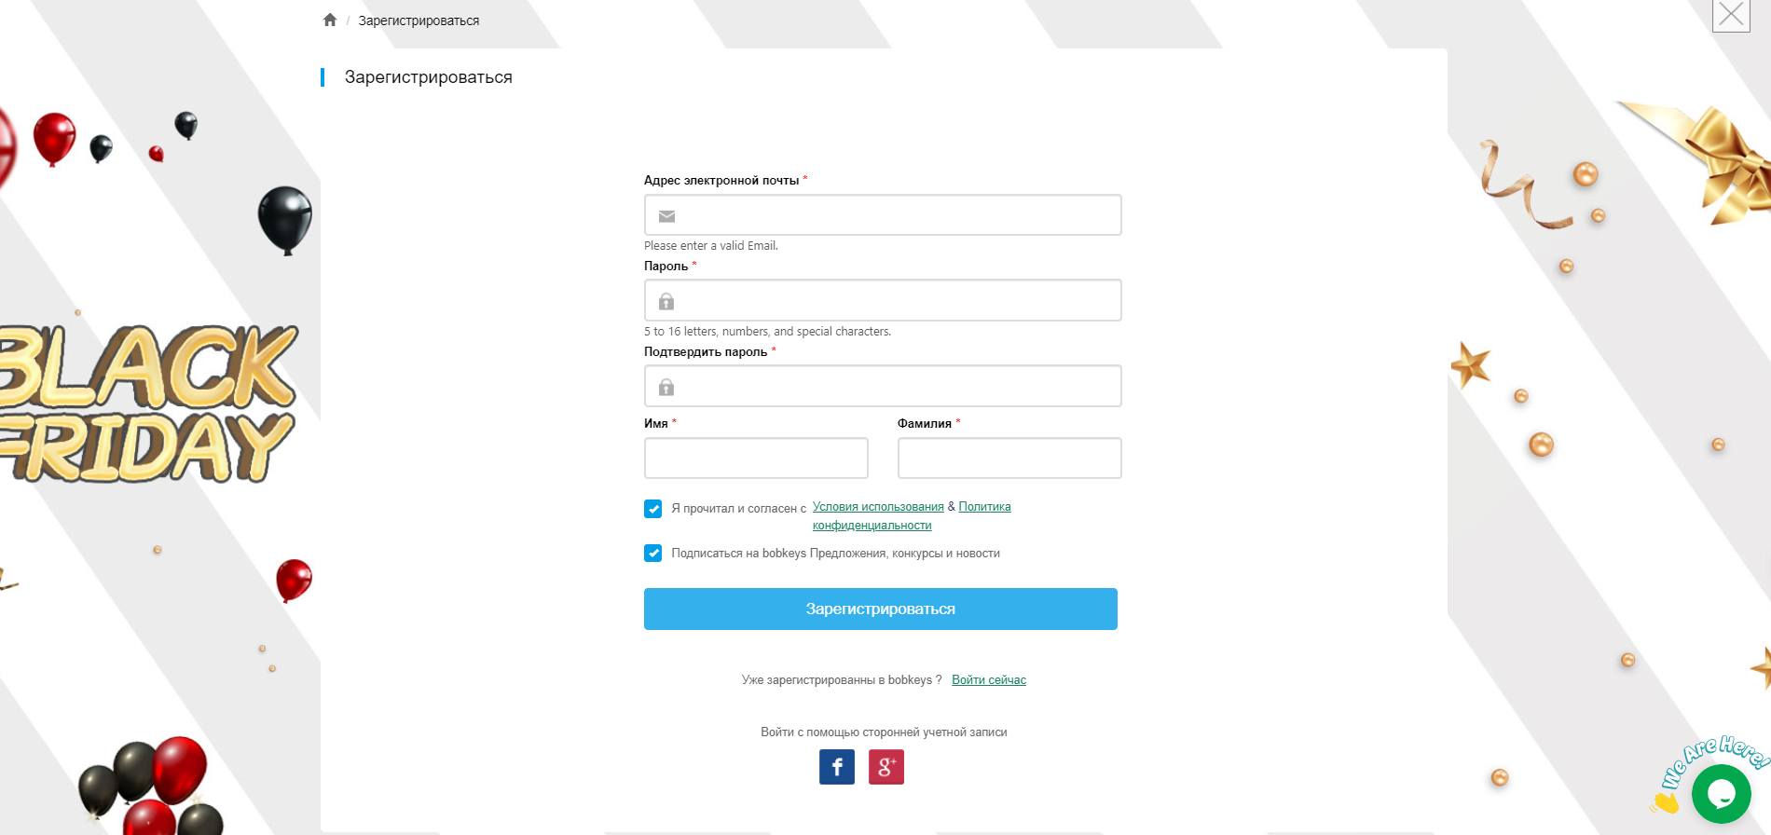Screen dimensions: 1771x835
Task: Click the lock icon in Пароль field
Action: 666,302
